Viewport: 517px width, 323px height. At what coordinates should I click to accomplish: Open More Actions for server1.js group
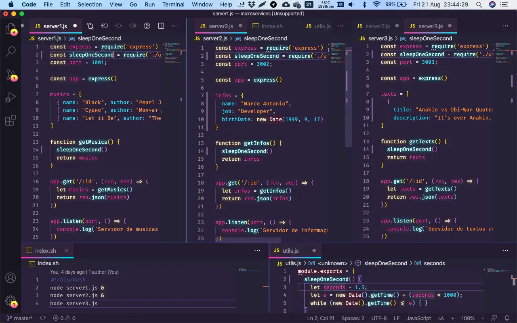click(175, 26)
